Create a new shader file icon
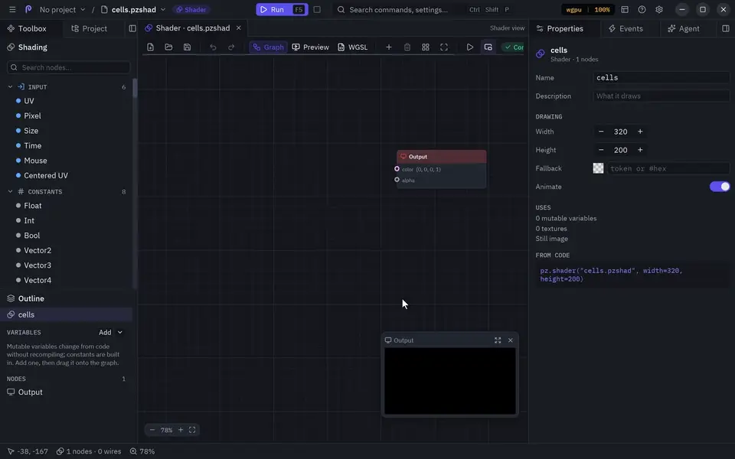Screen dimensions: 735x459 tap(151, 47)
